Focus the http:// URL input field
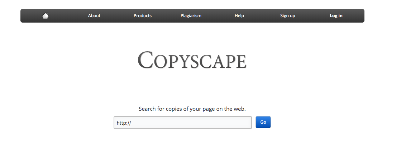 [183, 123]
